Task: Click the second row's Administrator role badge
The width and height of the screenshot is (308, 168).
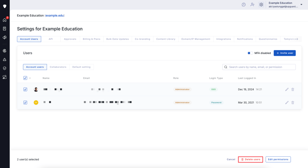Action: coord(182,102)
